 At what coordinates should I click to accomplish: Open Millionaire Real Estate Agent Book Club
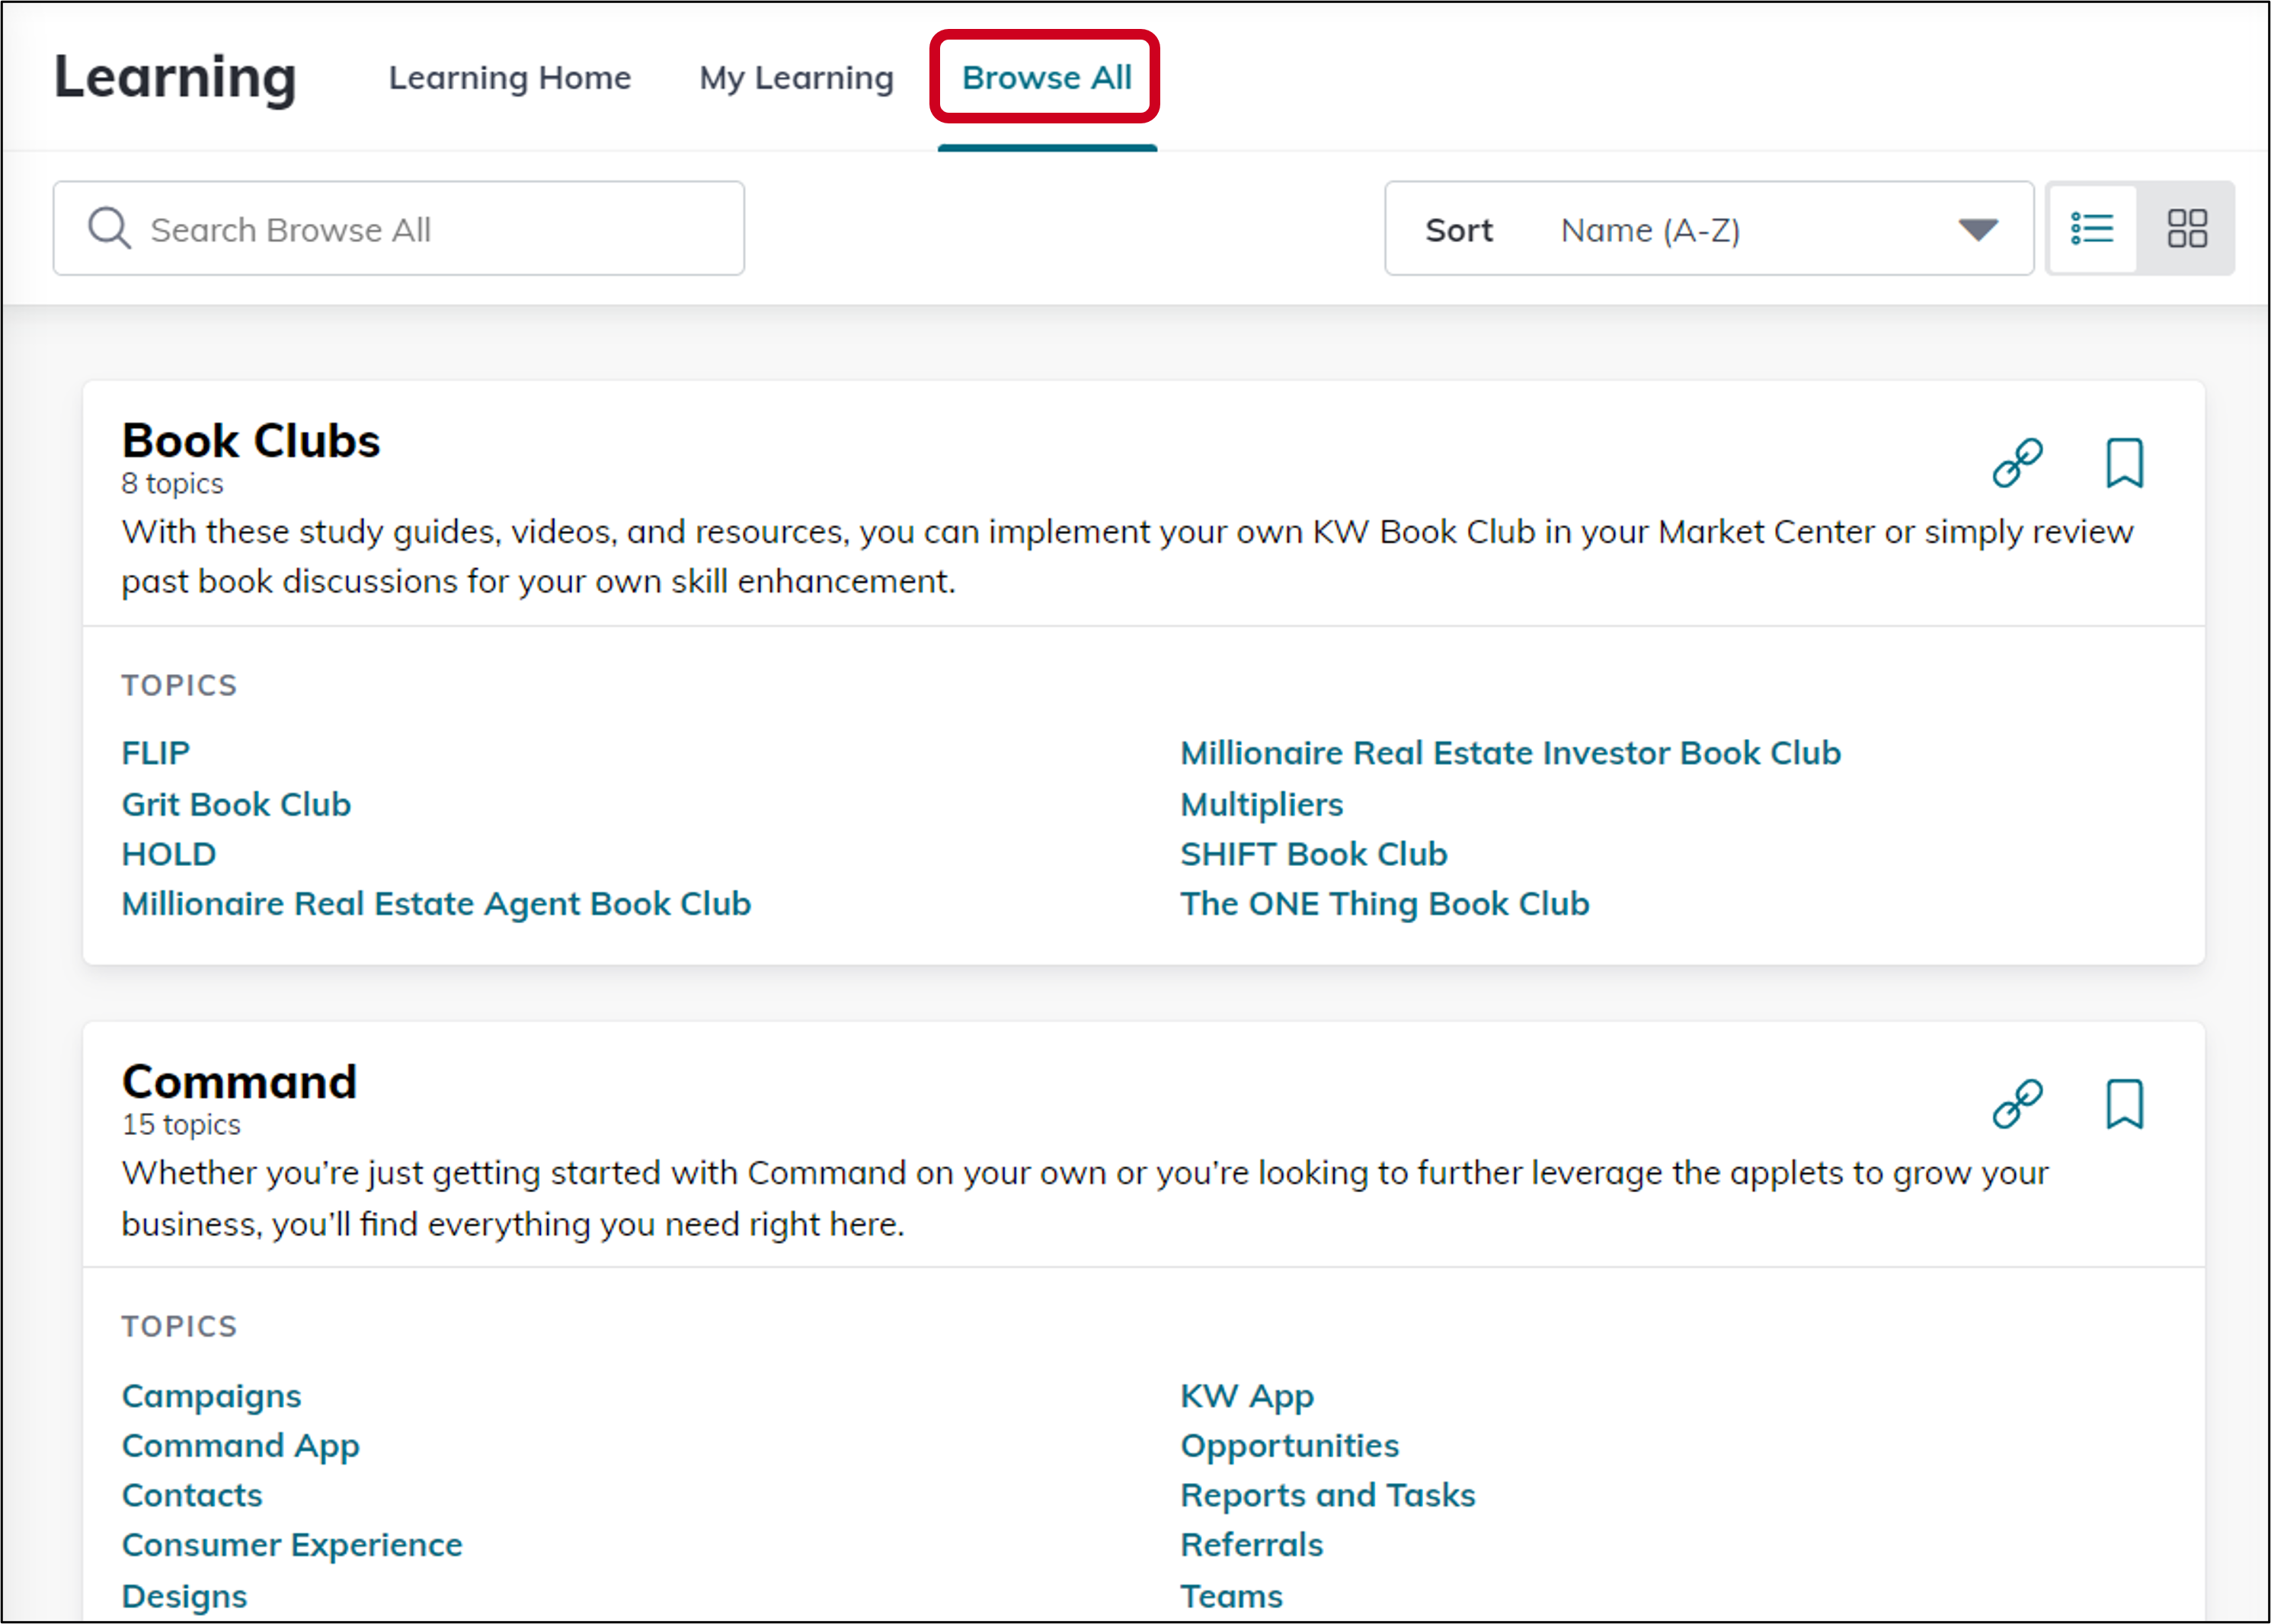(x=436, y=904)
